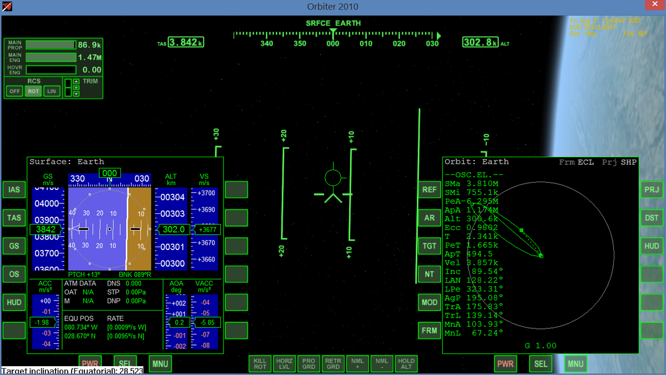The height and width of the screenshot is (375, 666).
Task: Select target with the TGT button
Action: point(429,246)
